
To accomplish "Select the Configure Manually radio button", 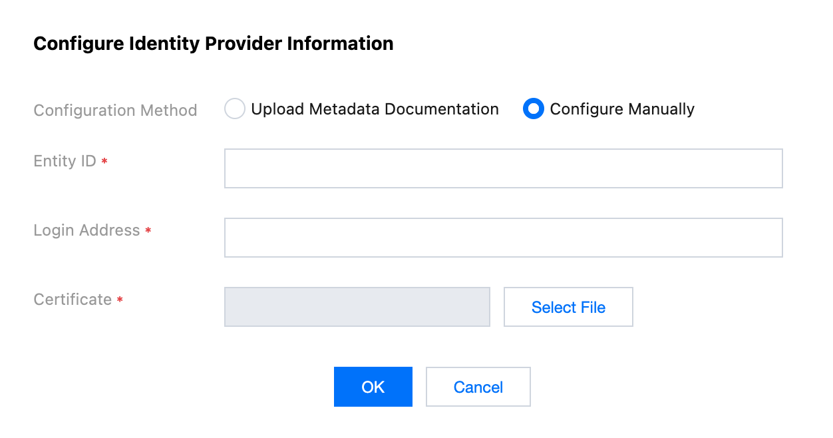I will pos(534,109).
